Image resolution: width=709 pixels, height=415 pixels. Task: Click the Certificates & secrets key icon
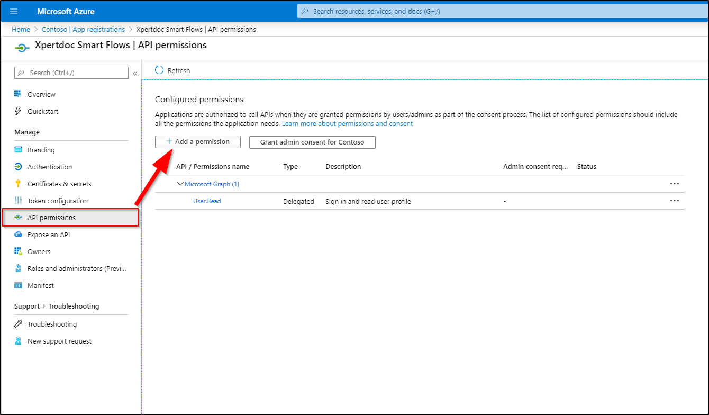click(x=17, y=184)
